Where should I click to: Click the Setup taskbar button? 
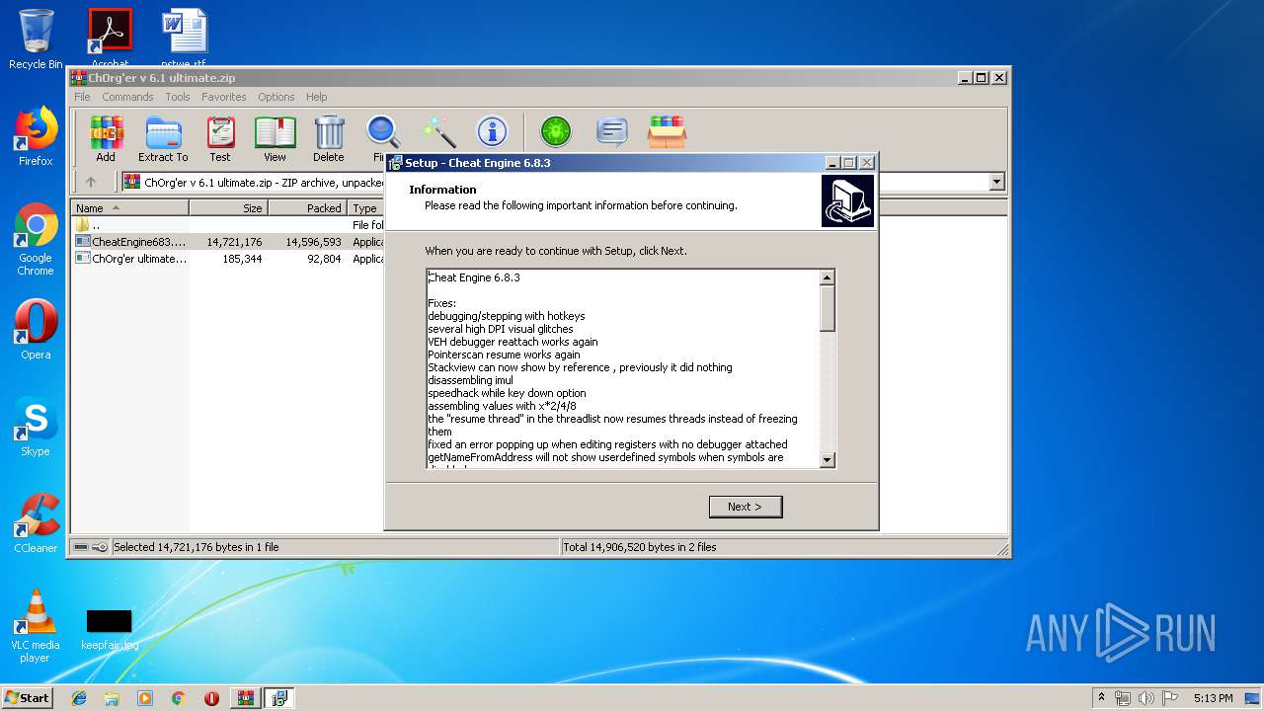279,698
